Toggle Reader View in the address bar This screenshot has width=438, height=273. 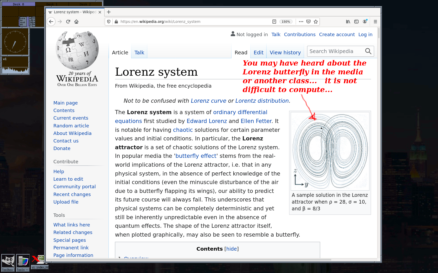[x=274, y=22]
